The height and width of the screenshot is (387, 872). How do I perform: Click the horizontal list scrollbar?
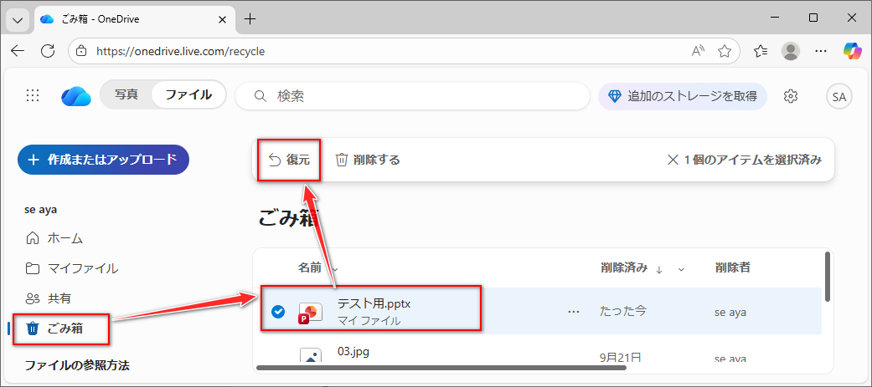point(441,368)
